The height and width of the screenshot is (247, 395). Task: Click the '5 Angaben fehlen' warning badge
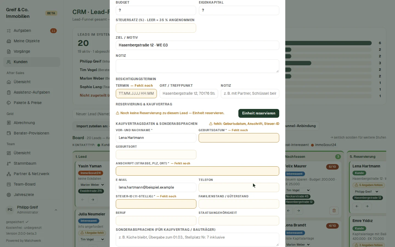coord(369,185)
